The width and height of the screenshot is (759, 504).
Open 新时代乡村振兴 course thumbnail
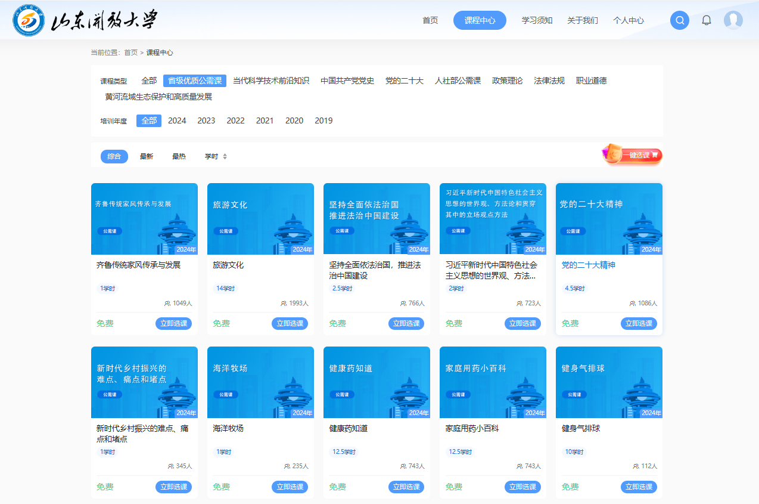click(x=144, y=382)
